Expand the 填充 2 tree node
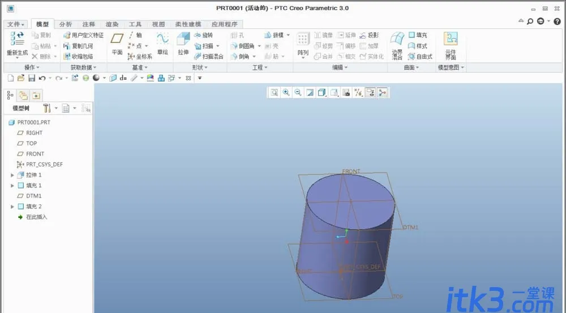 12,207
